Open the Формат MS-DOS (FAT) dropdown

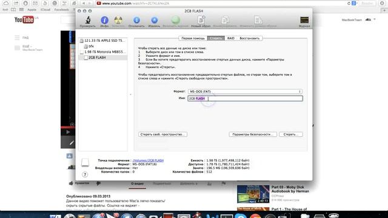coord(245,91)
